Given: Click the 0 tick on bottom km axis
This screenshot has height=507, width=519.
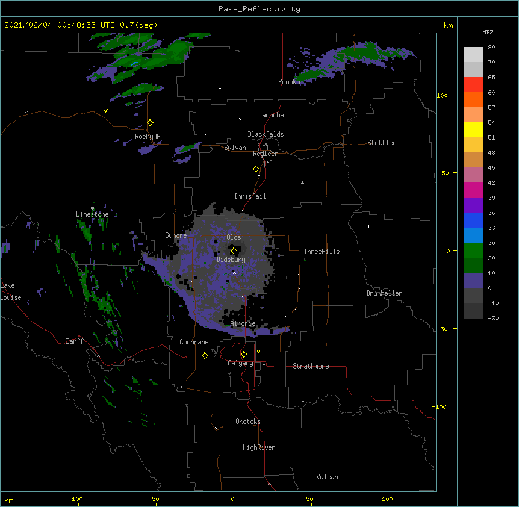Looking at the screenshot, I should tap(232, 499).
